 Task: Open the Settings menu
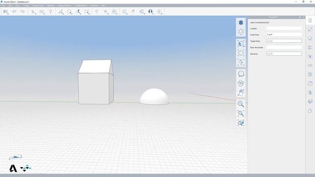pos(50,5)
